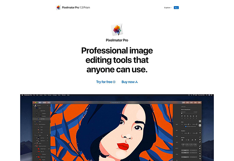This screenshot has width=234, height=161.
Task: Open the Window menu
Action: click(64, 95)
